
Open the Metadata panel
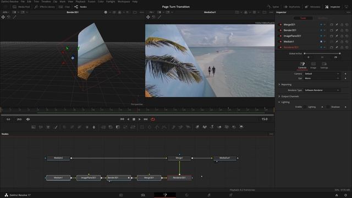pos(312,7)
